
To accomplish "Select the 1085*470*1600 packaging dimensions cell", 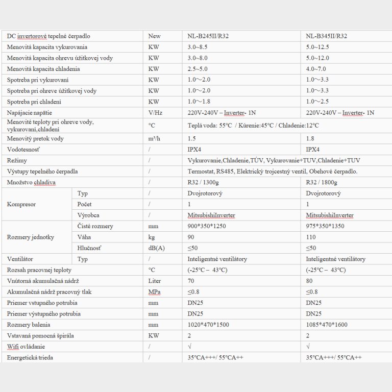I will click(x=346, y=325).
